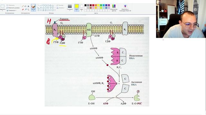Viewport: 206px width, 115px height.
Task: Choose the four-point star shape
Action: (x=41, y=10)
